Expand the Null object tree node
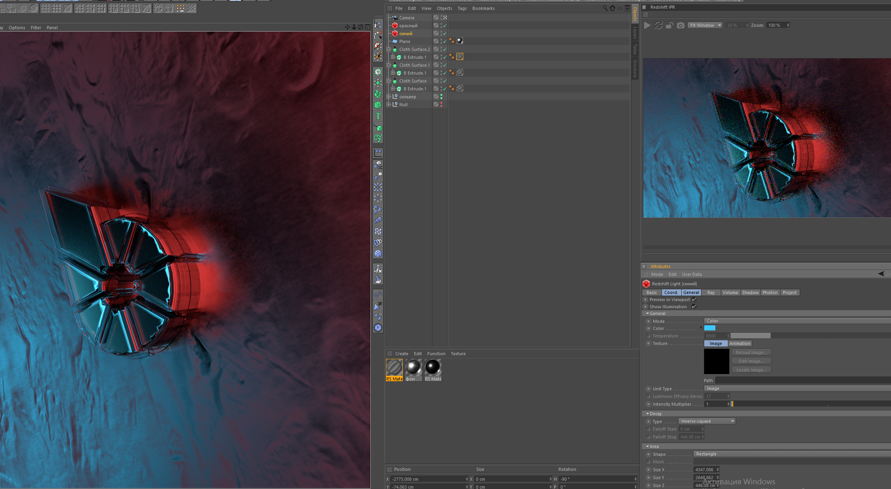891x489 pixels. tap(389, 105)
